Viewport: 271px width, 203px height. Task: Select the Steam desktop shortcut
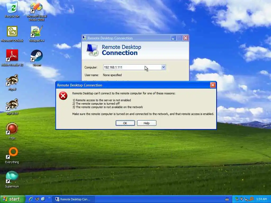[37, 58]
